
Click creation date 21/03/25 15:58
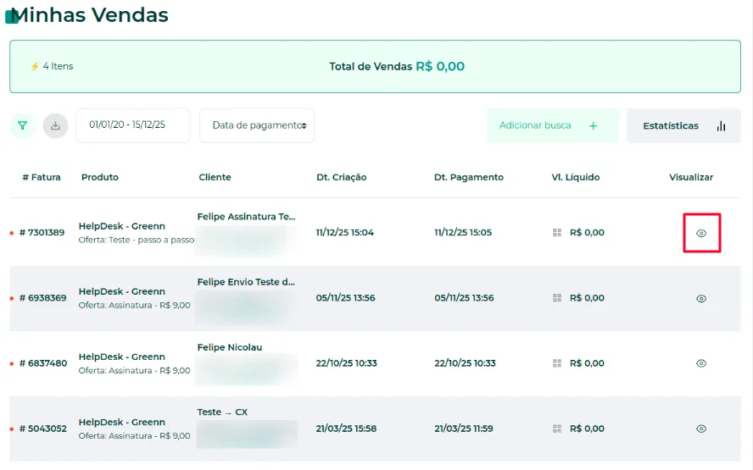click(x=346, y=429)
